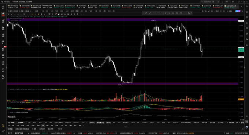Select the undo arrow in drawing toolbar
249x135 pixels.
pos(81,14)
